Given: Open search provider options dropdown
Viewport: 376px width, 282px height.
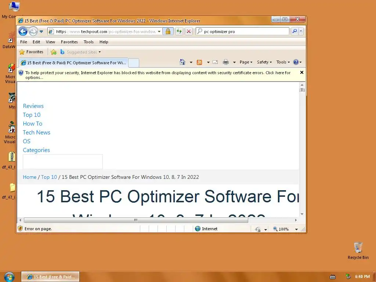Looking at the screenshot, I should [x=301, y=31].
